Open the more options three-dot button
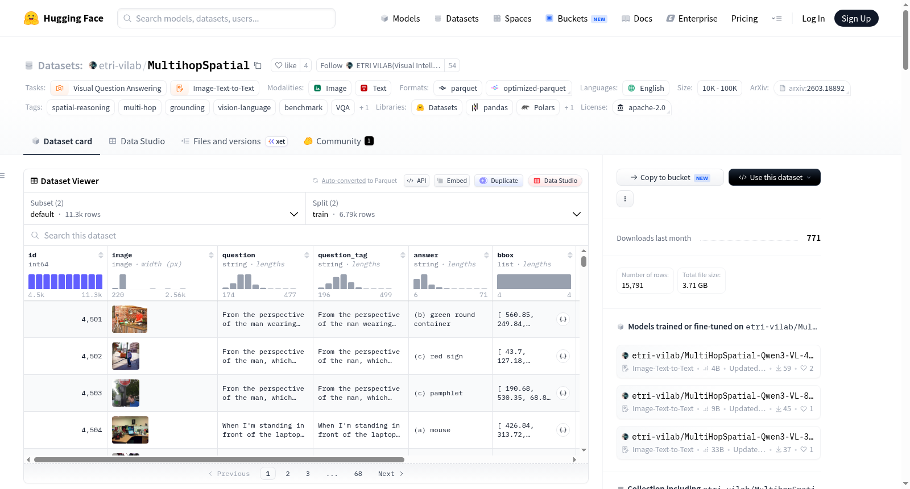 tap(625, 199)
